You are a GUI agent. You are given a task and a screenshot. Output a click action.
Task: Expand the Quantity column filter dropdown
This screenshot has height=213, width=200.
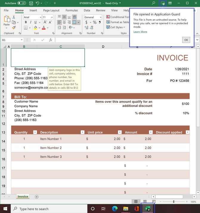tap(35, 132)
